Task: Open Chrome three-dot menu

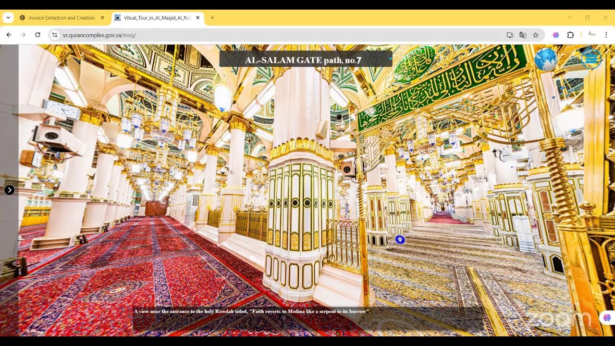Action: pyautogui.click(x=606, y=35)
